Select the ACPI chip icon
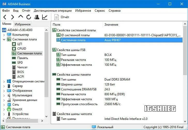This screenshot has width=188, height=130. (14, 77)
